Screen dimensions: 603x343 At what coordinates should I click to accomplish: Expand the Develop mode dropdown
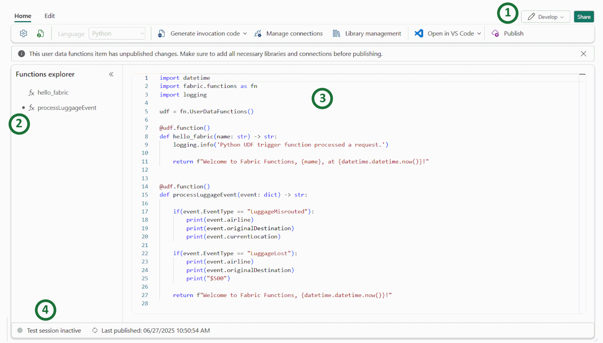point(545,17)
